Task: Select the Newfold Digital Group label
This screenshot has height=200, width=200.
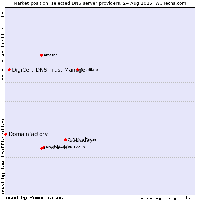Action: [65, 147]
